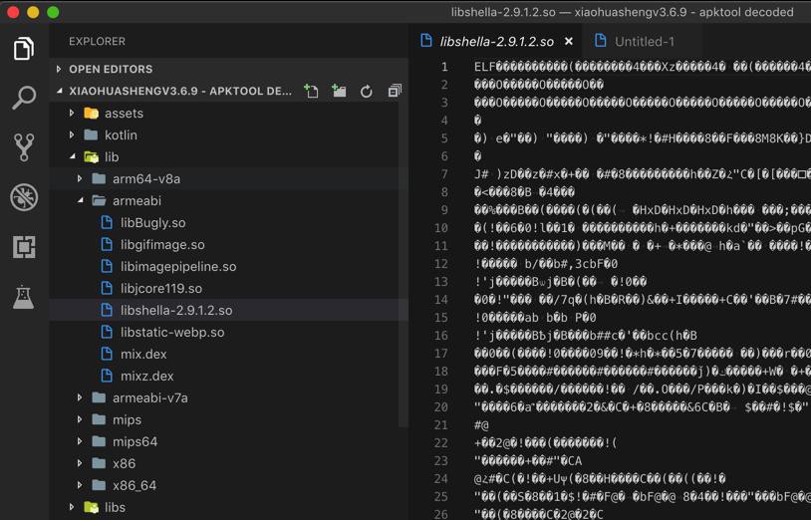Collapse all folders in explorer
Screen dimensions: 811x520
395,92
